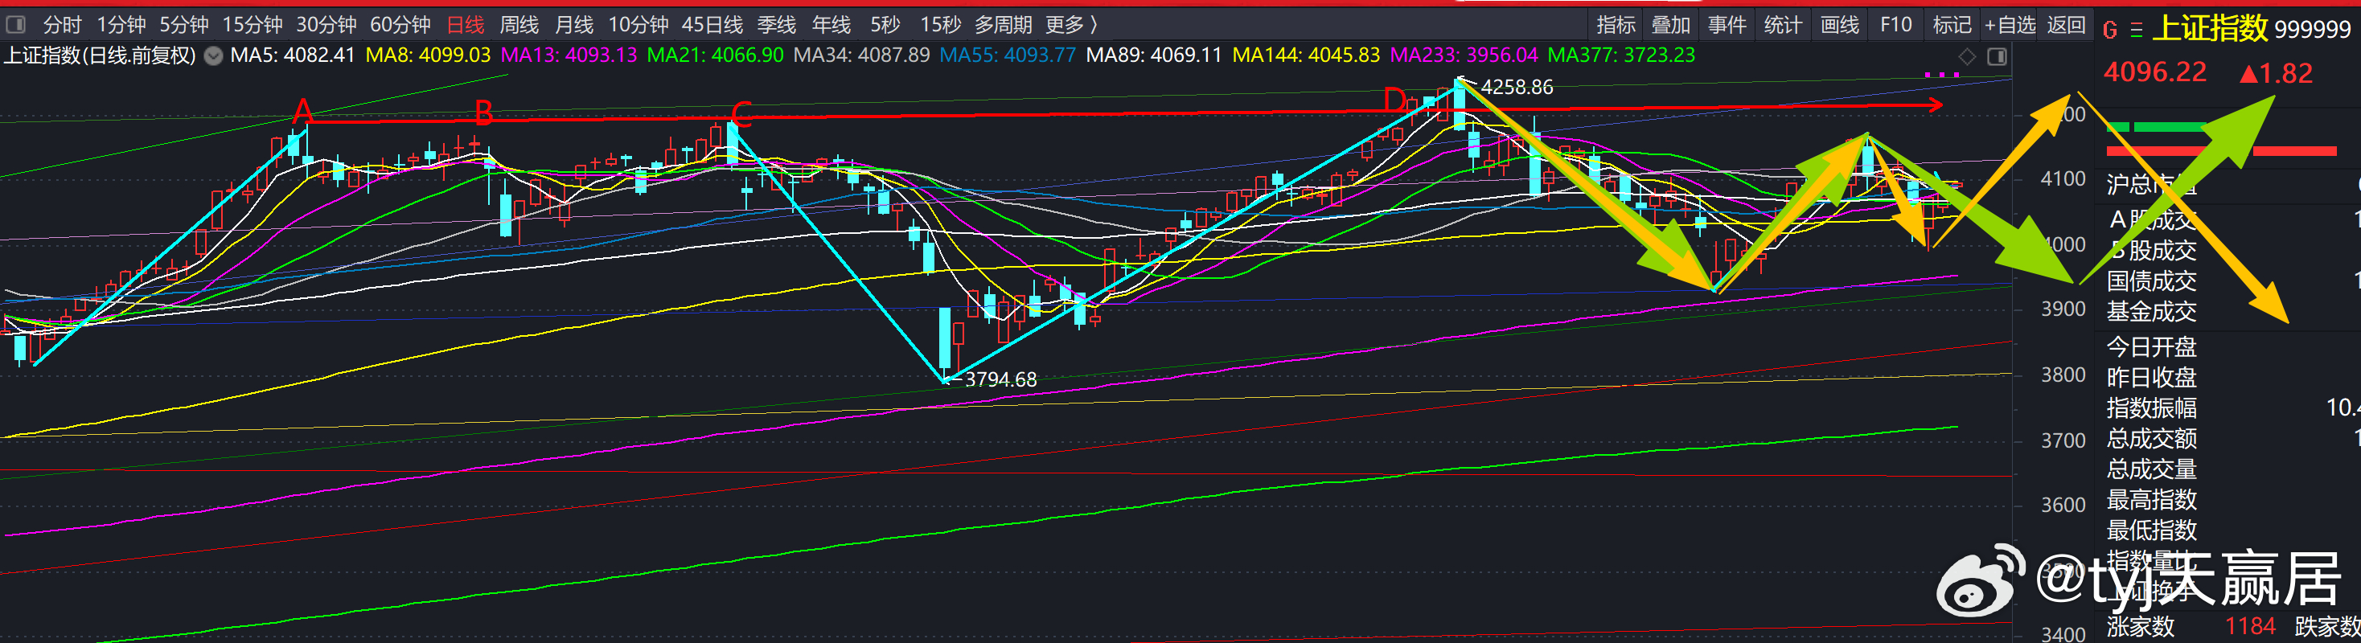The width and height of the screenshot is (2361, 643).
Task: Click the 3794.68 low price label
Action: point(1001,379)
